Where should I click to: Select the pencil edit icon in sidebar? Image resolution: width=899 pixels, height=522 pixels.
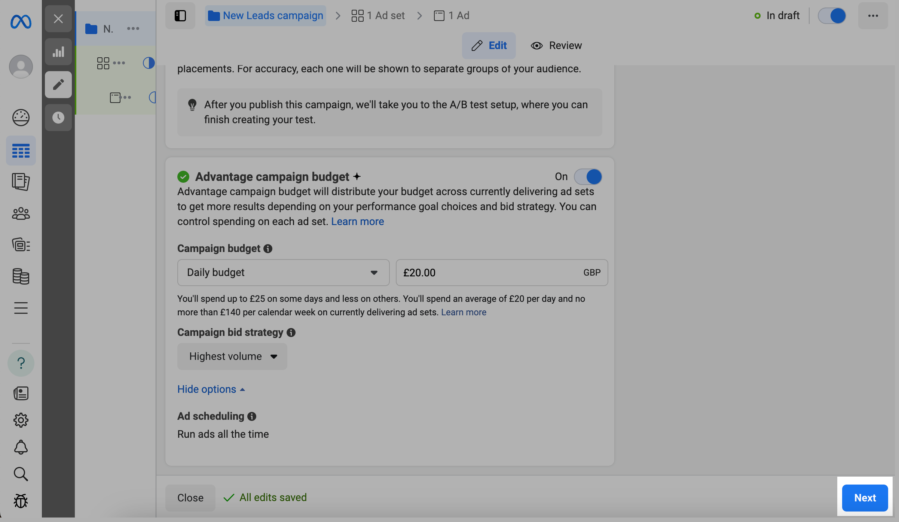(x=58, y=85)
